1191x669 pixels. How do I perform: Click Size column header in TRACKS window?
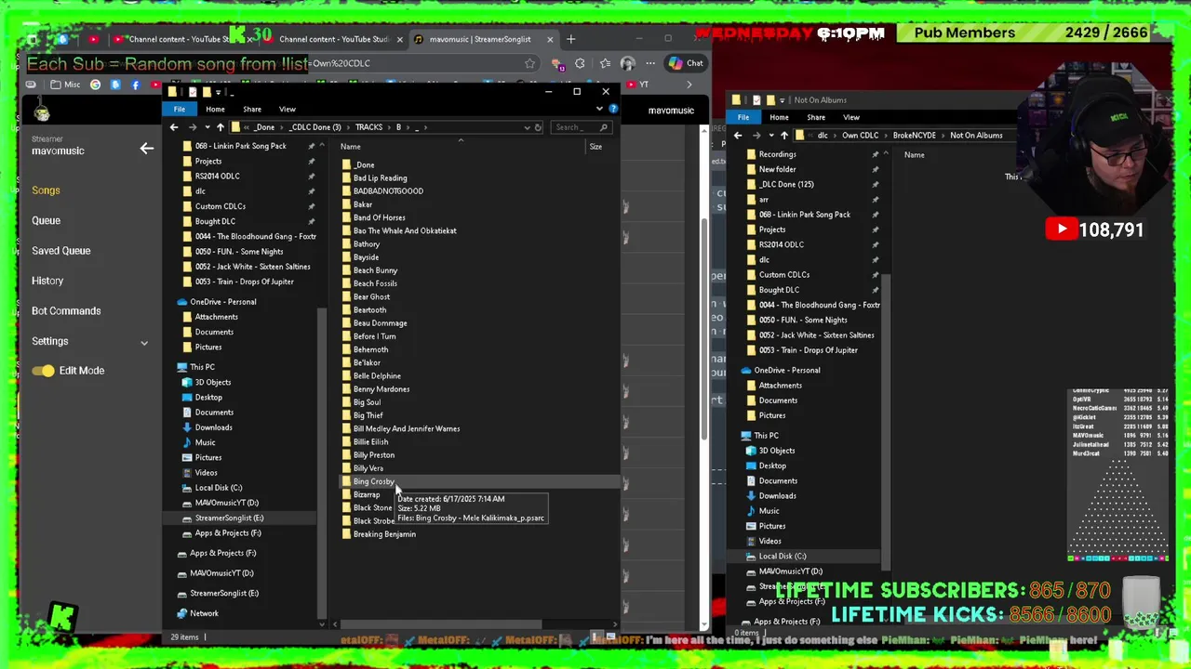[595, 147]
